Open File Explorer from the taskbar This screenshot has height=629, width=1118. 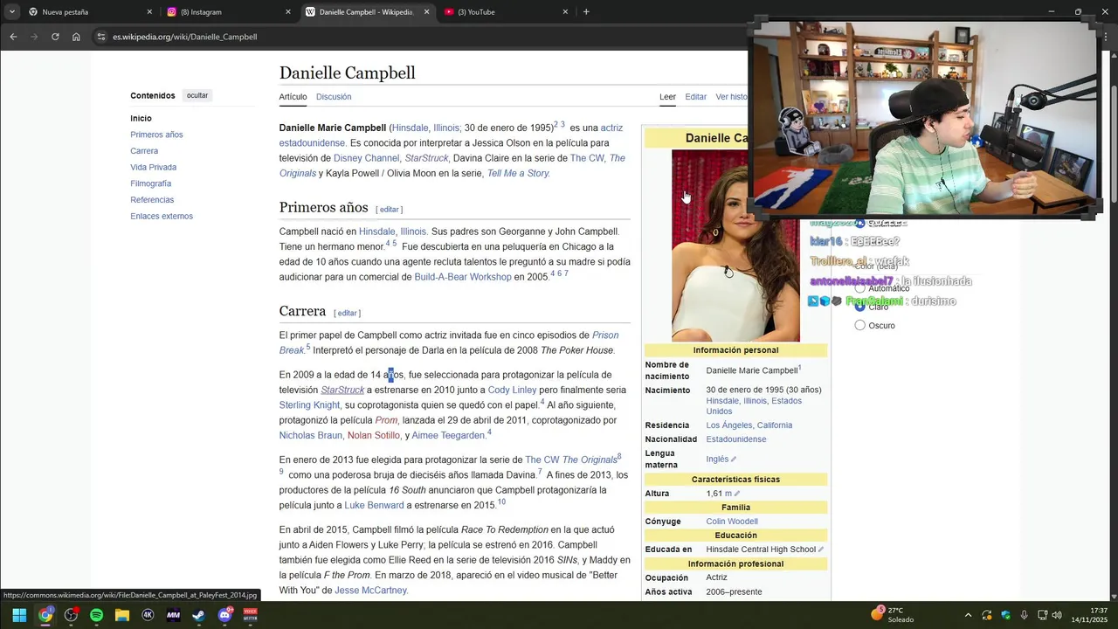(x=122, y=615)
